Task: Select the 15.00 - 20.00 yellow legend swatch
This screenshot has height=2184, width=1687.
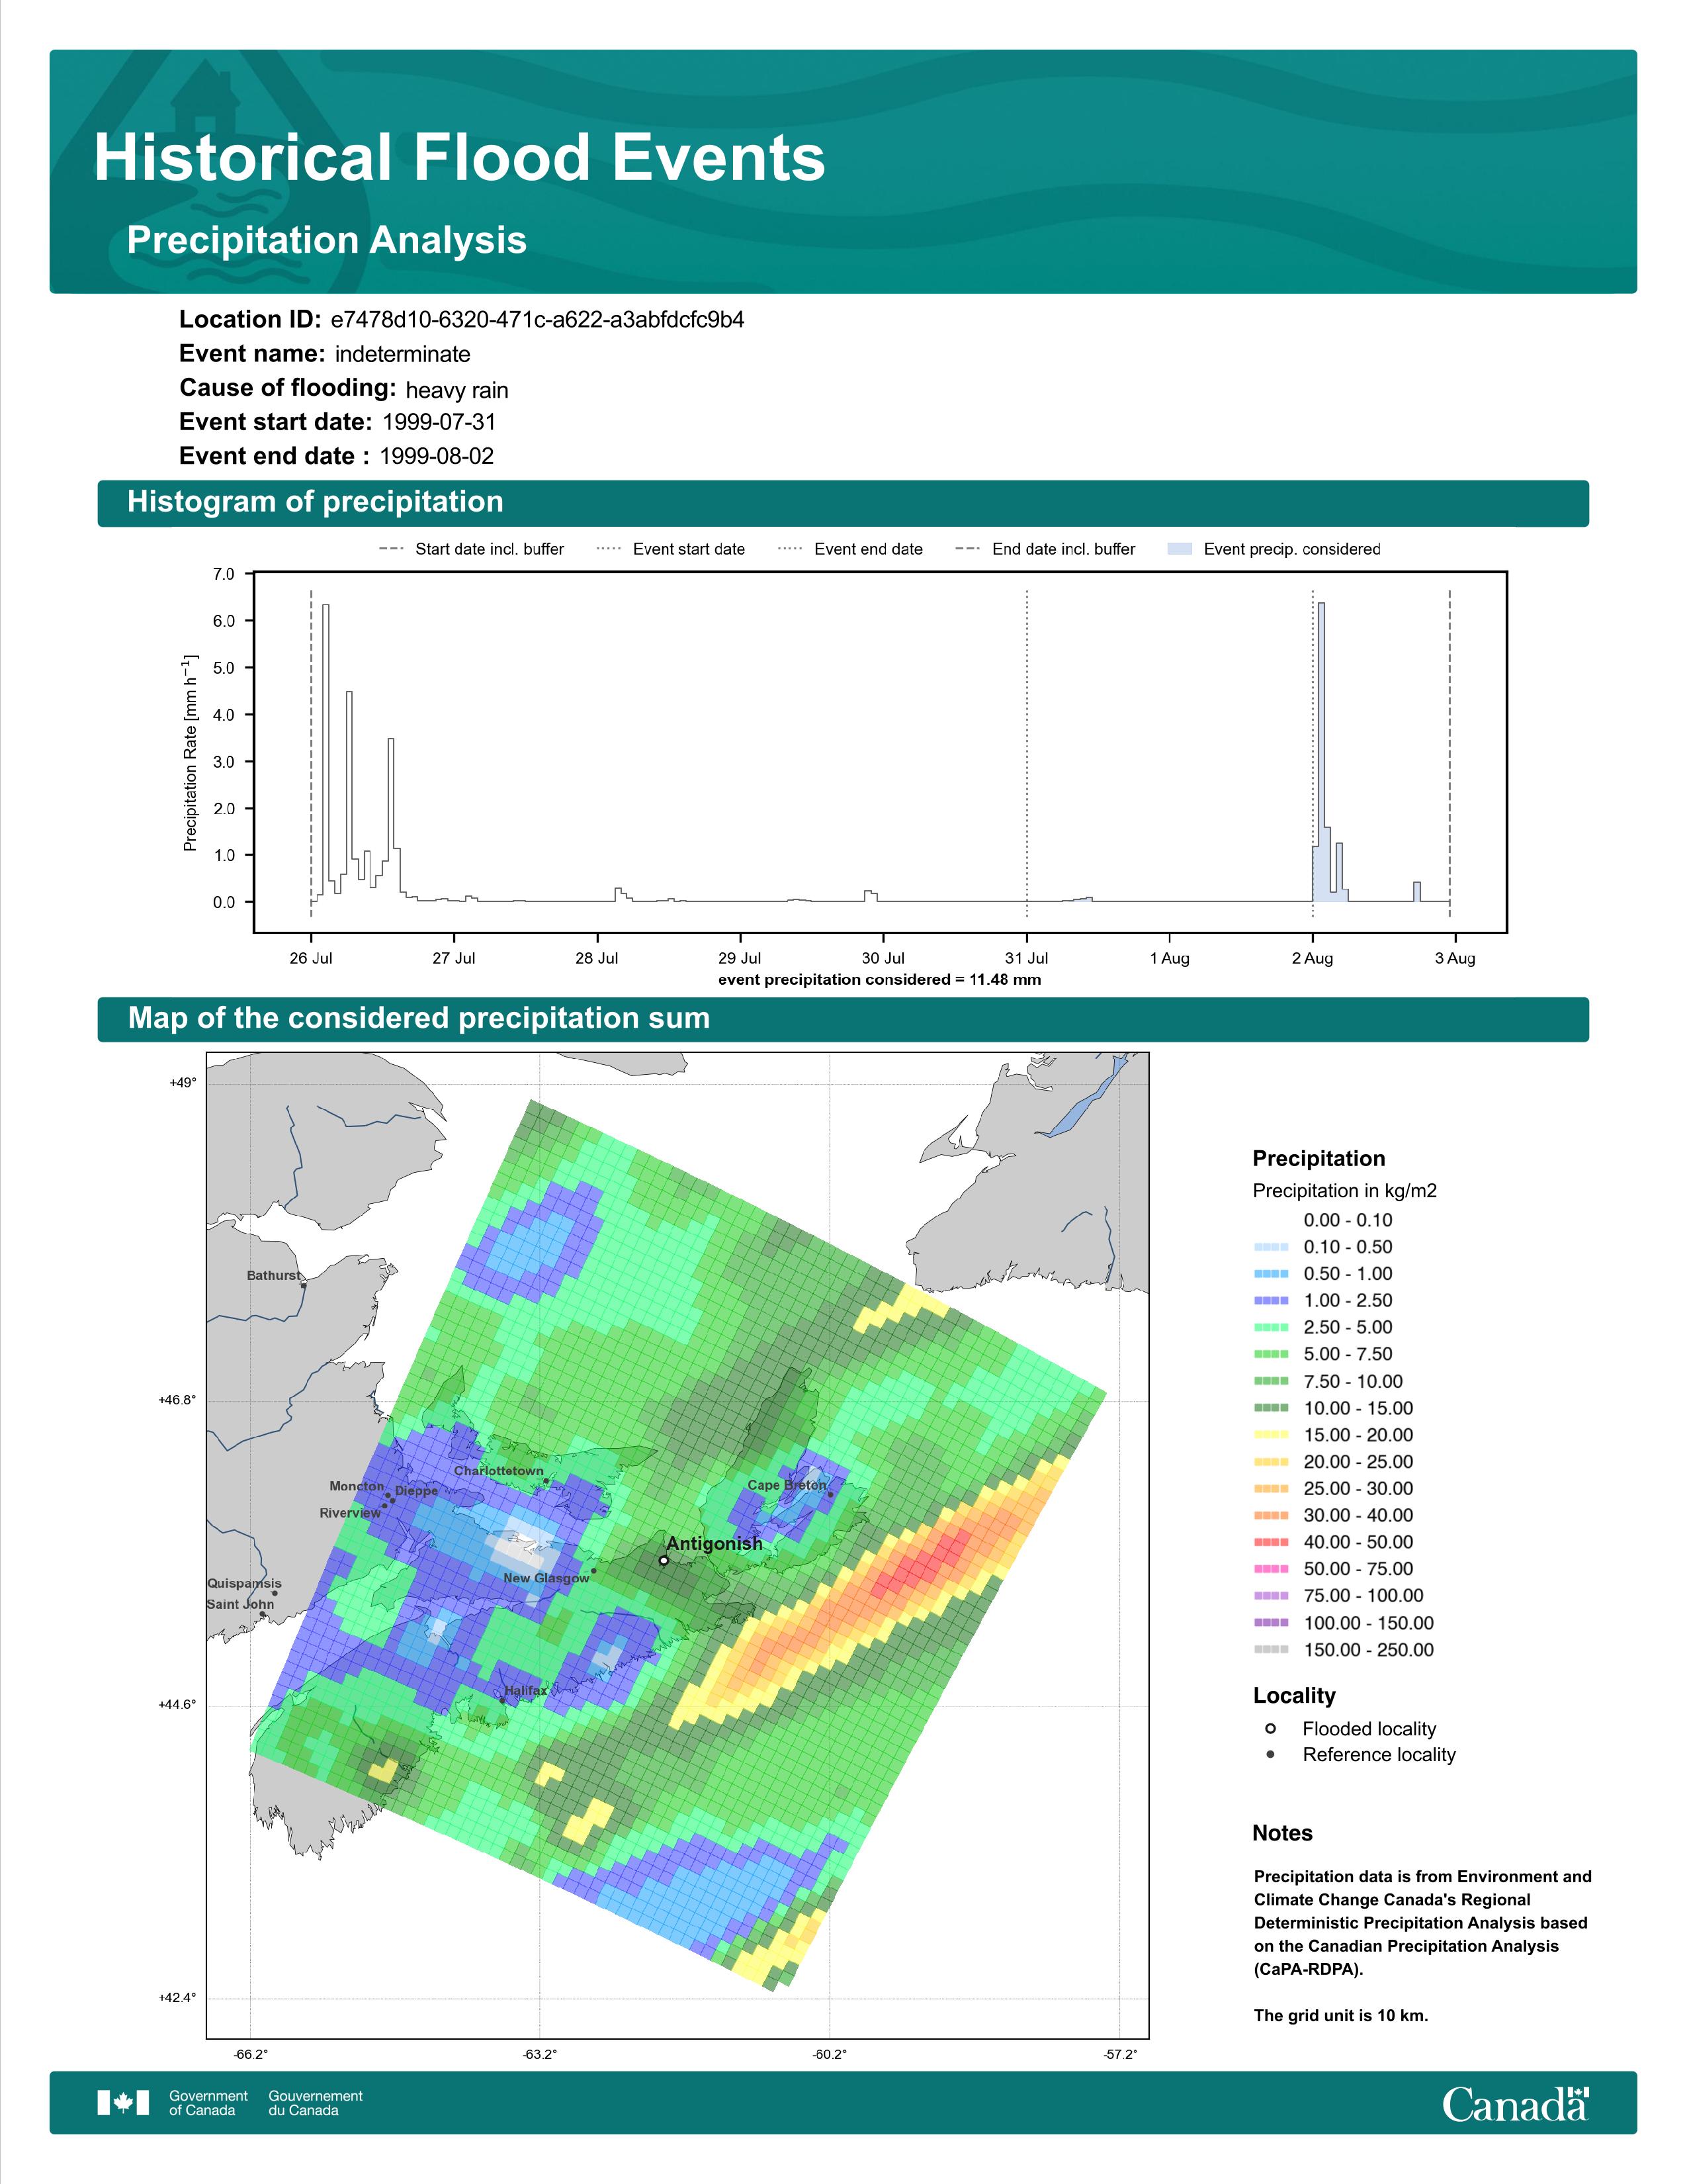Action: [x=1270, y=1435]
